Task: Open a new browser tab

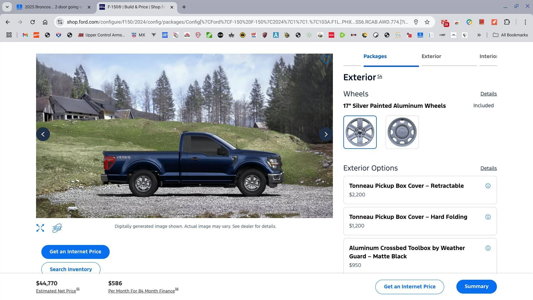Action: click(184, 7)
